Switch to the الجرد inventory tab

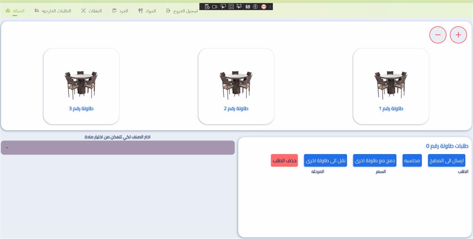120,11
